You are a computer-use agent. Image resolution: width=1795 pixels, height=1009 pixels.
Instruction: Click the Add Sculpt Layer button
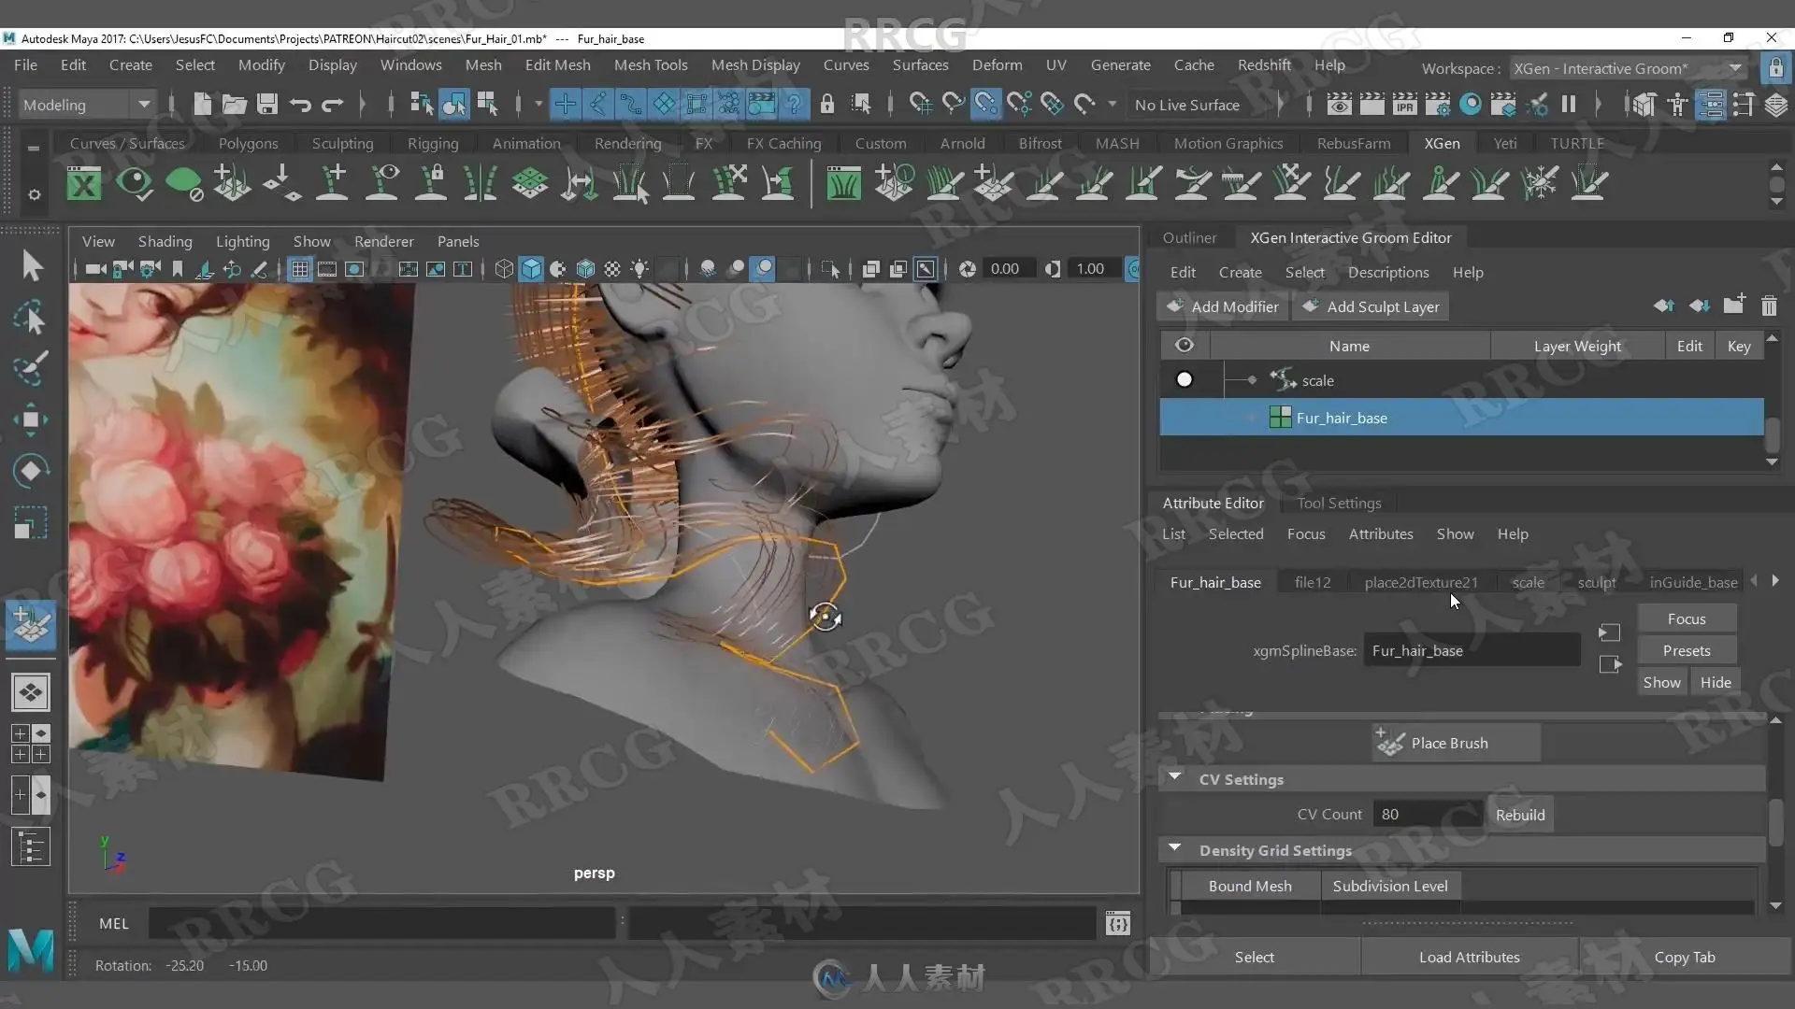click(1371, 306)
